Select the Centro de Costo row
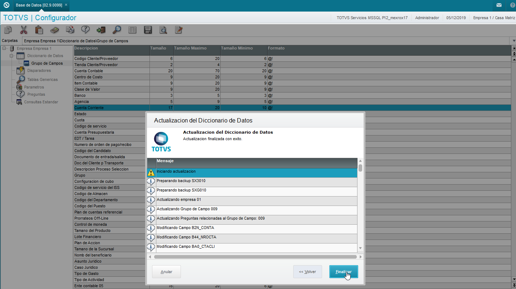 tap(292, 77)
